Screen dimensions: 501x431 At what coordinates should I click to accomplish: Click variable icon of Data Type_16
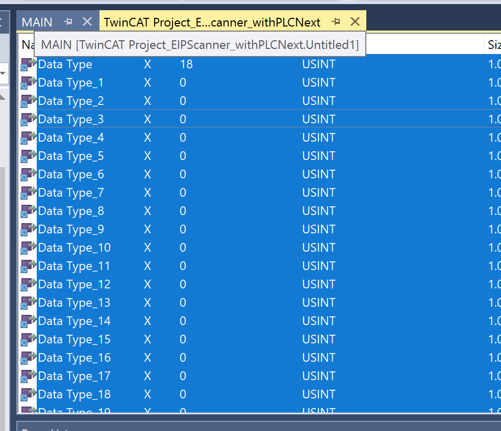28,358
